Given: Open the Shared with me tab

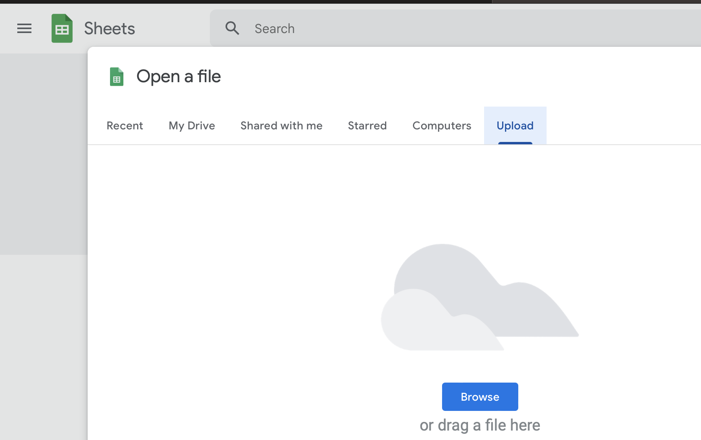Looking at the screenshot, I should [x=281, y=125].
